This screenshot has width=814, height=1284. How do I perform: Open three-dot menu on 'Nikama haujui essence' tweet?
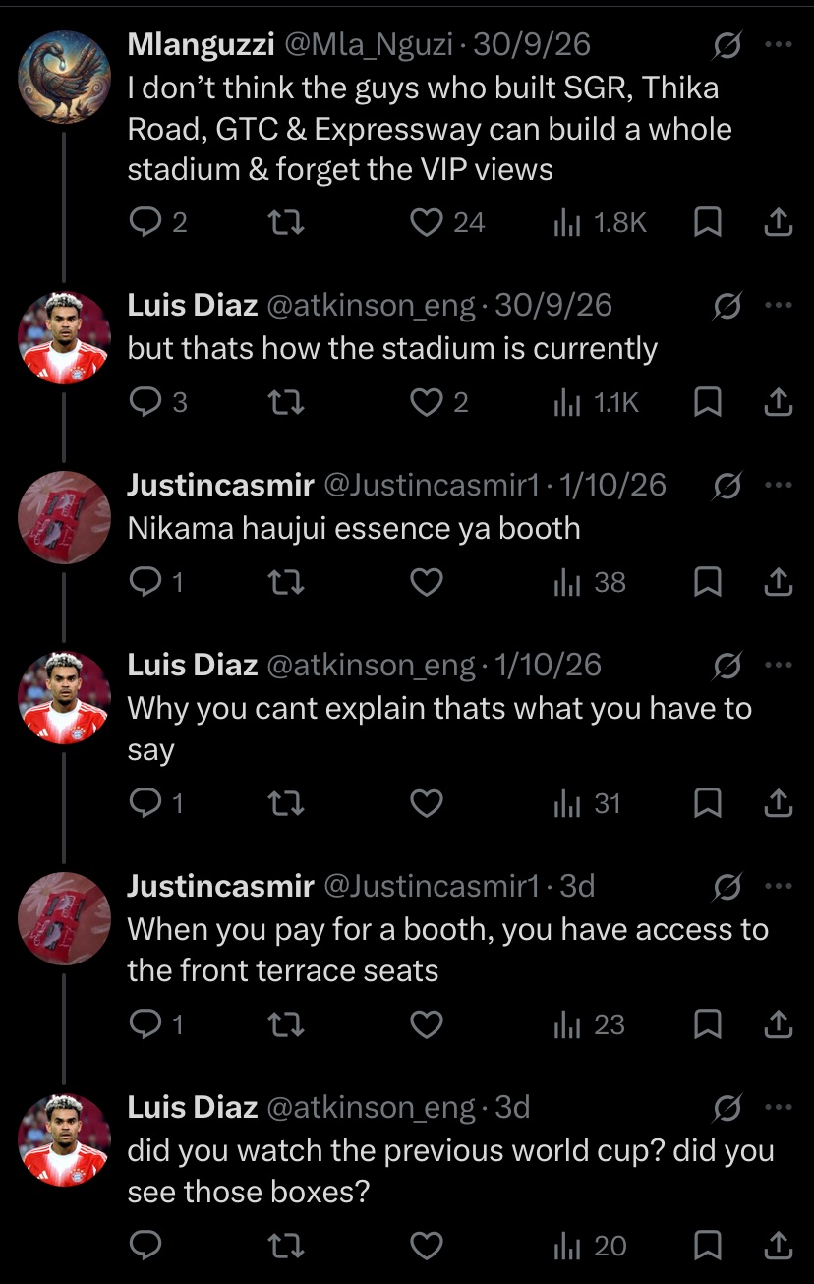[x=778, y=485]
